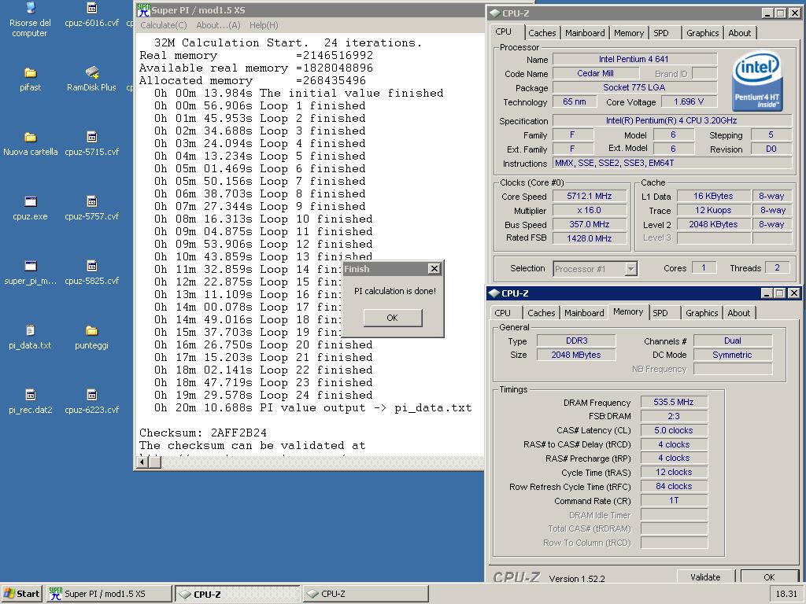Select cpuz-5757.cvf desktop file
Image resolution: width=806 pixels, height=604 pixels.
[91, 208]
